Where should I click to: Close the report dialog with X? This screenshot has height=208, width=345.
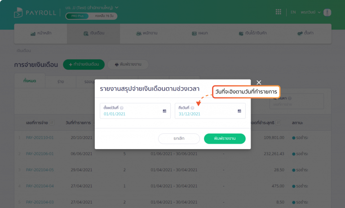[x=259, y=82]
